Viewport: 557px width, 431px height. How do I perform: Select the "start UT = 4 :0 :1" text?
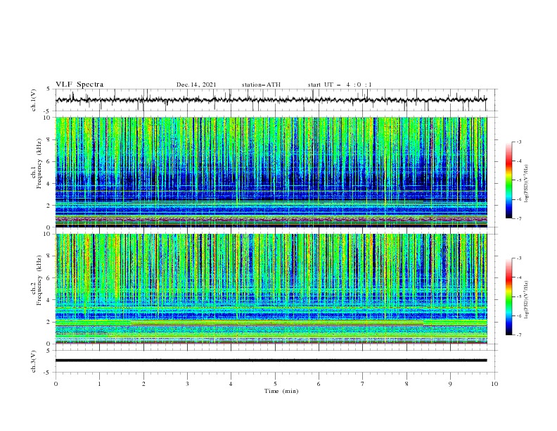(340, 85)
